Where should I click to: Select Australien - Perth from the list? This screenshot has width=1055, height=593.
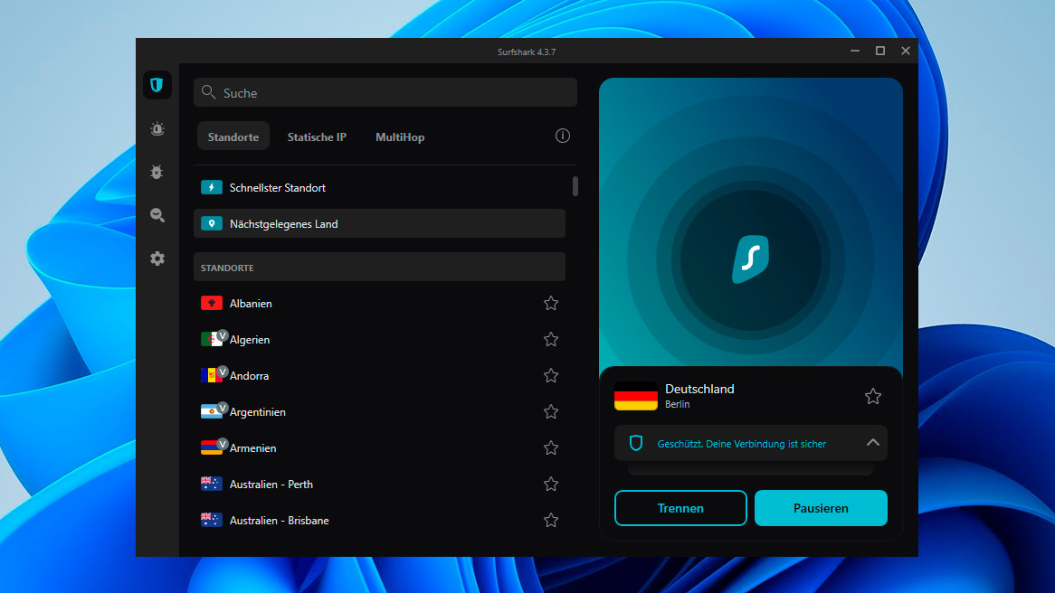click(379, 484)
